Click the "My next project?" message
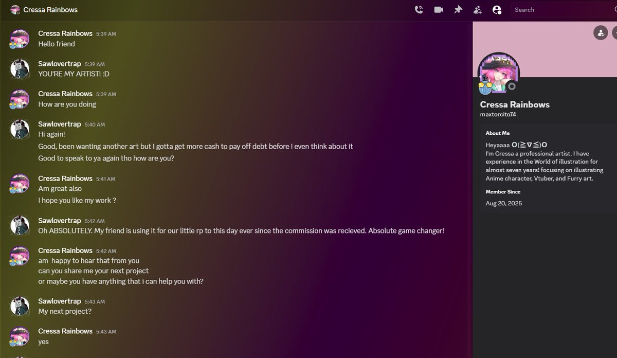This screenshot has width=617, height=358. tap(65, 311)
